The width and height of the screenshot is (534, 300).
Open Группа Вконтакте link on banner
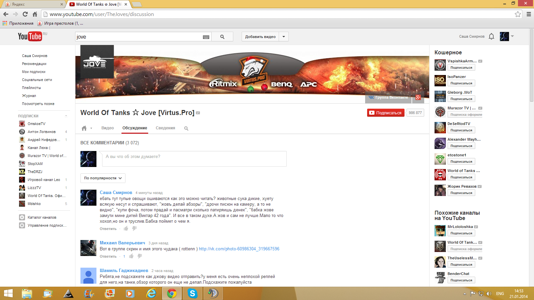click(388, 97)
